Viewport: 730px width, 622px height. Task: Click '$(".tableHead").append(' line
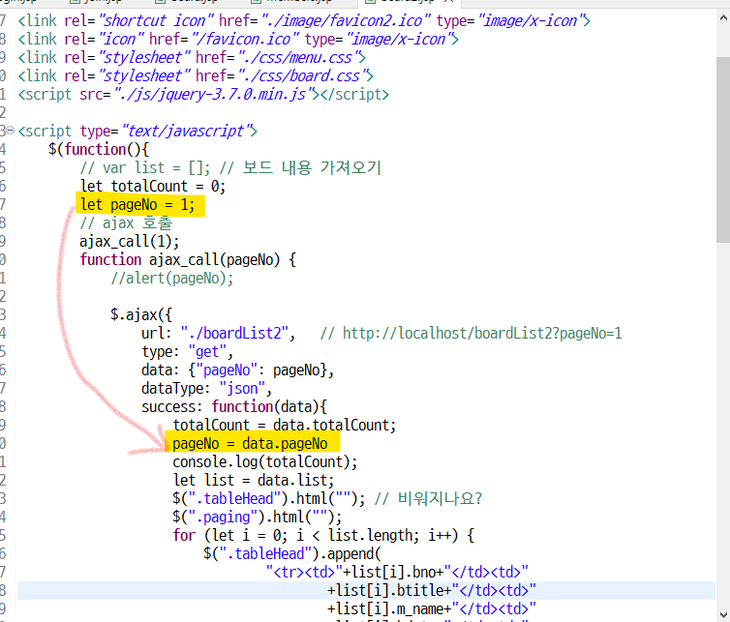tap(292, 554)
